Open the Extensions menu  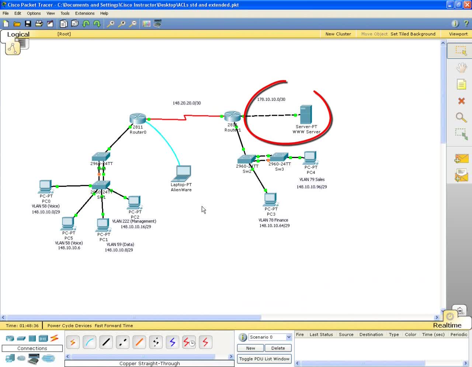pyautogui.click(x=85, y=13)
